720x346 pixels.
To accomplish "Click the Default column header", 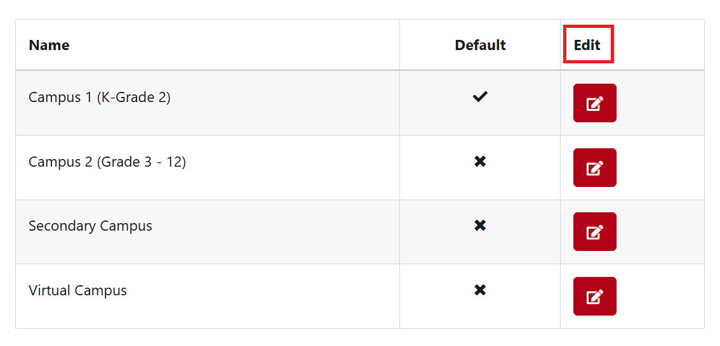I will [x=480, y=45].
